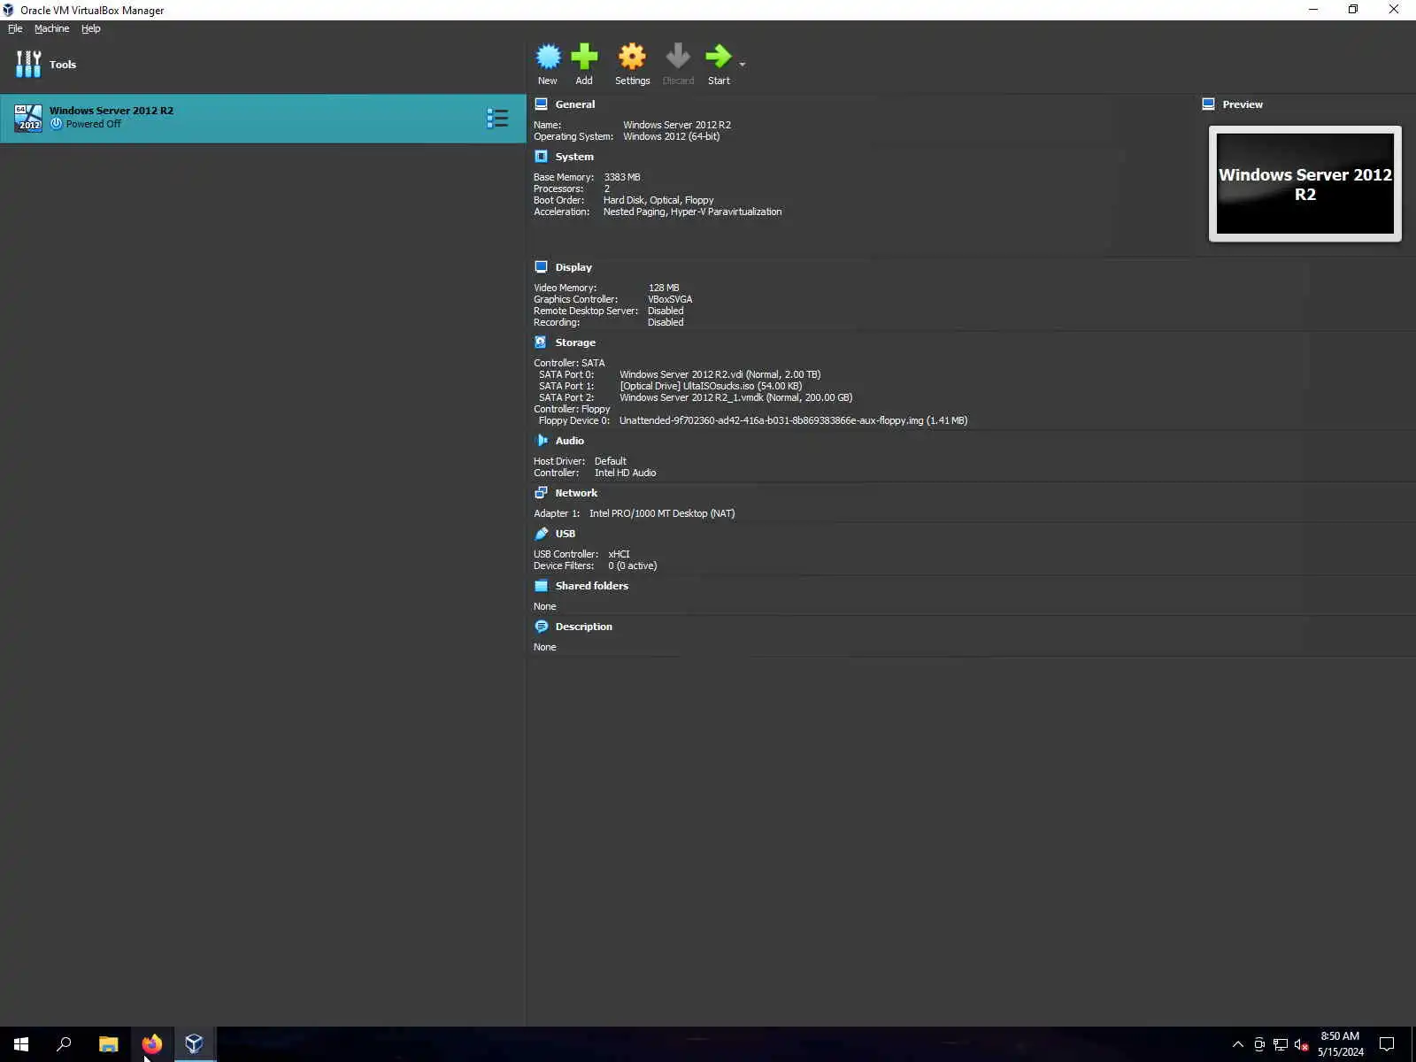Viewport: 1416px width, 1062px height.
Task: Click the Windows Server 2012 OS icon
Action: [28, 118]
